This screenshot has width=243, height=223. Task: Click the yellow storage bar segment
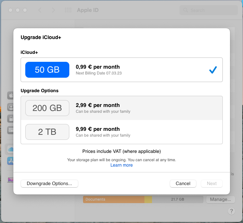[x=148, y=200]
